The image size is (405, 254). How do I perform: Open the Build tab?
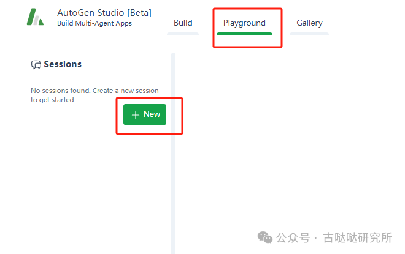tap(183, 23)
